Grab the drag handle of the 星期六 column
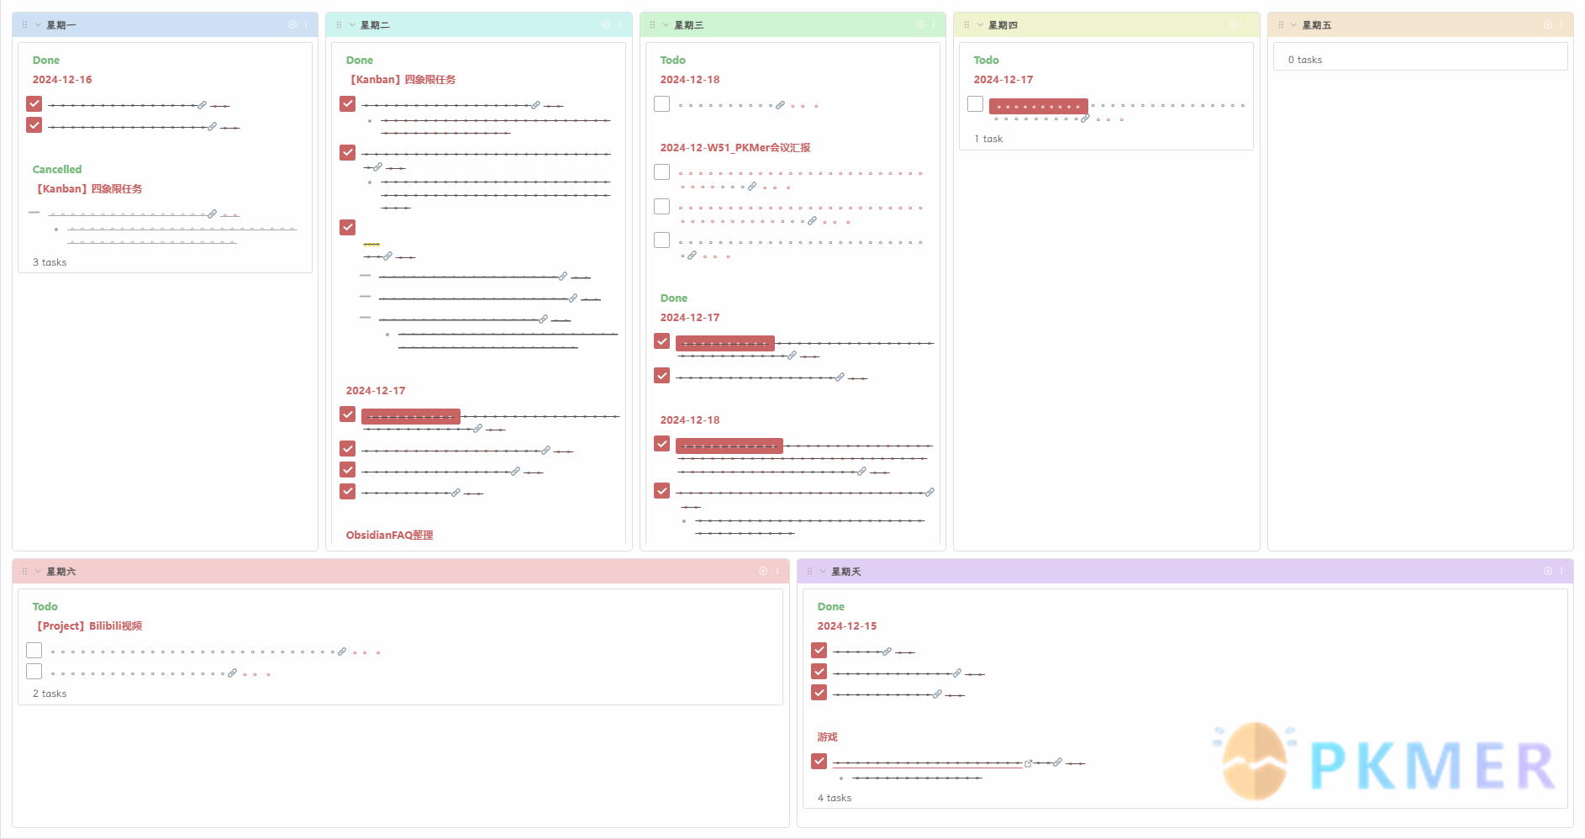The height and width of the screenshot is (839, 1585). (24, 572)
